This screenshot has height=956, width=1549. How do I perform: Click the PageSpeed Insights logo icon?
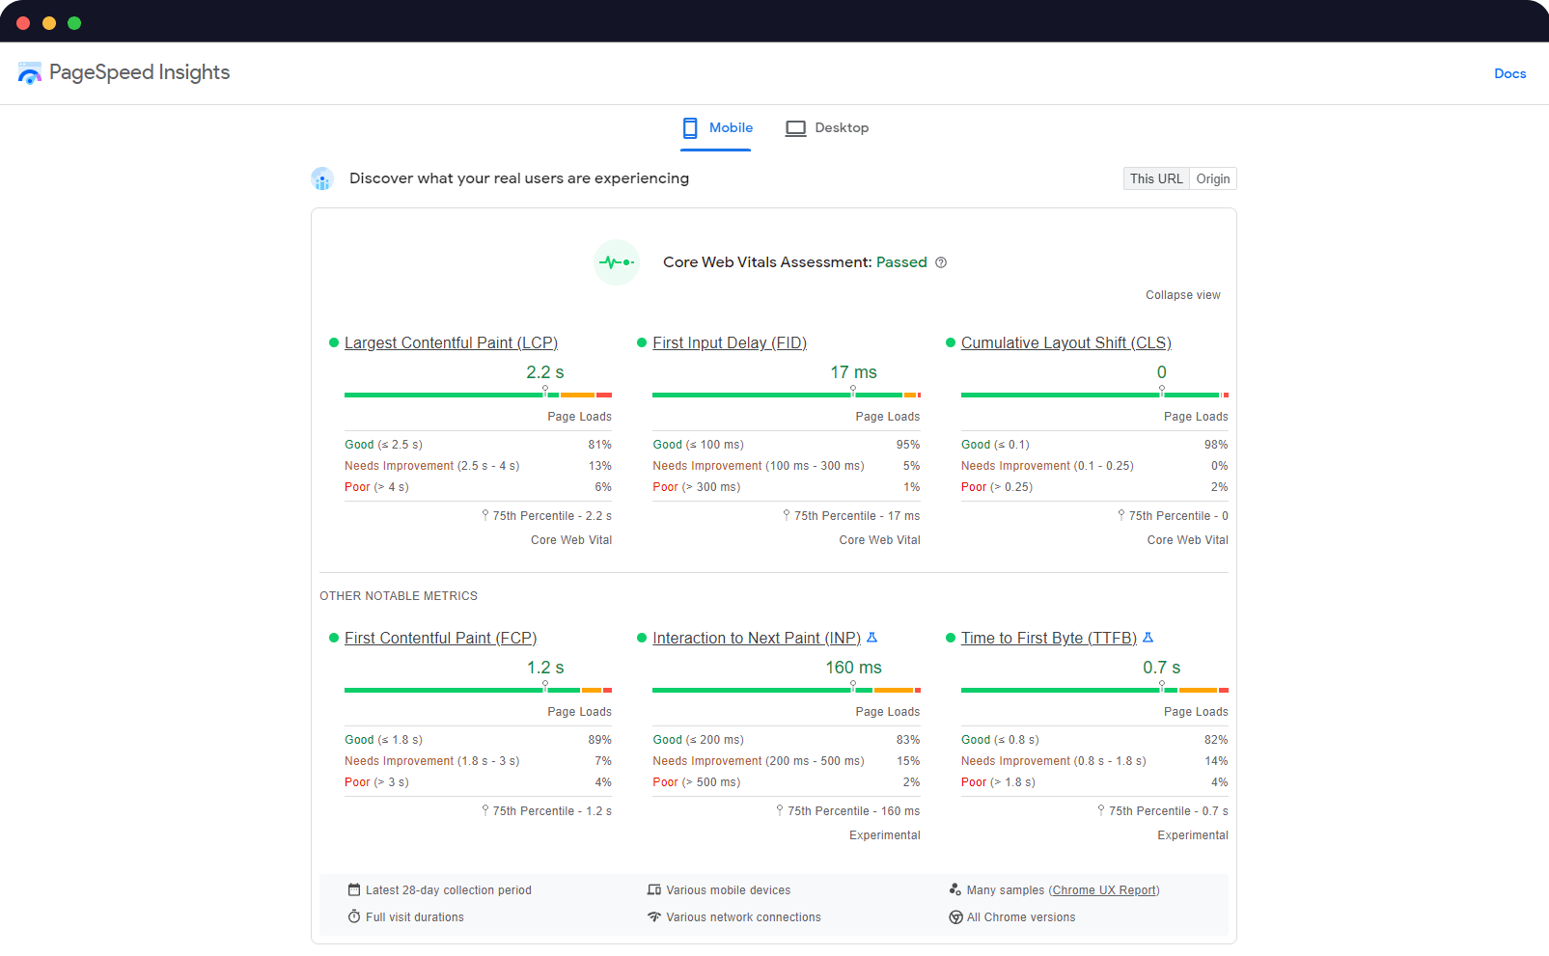[30, 73]
